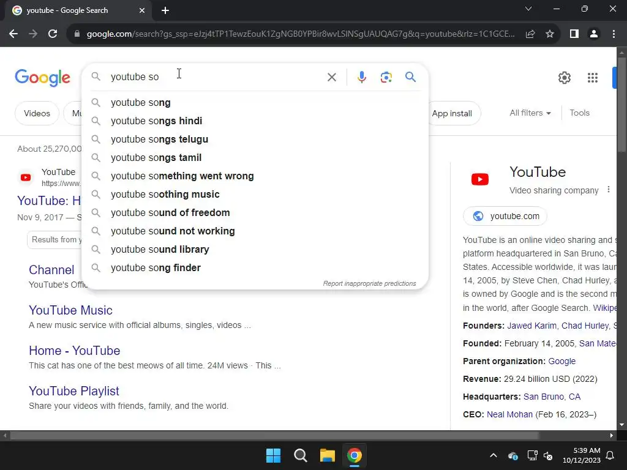627x470 pixels.
Task: Expand the All filters dropdown
Action: [530, 113]
